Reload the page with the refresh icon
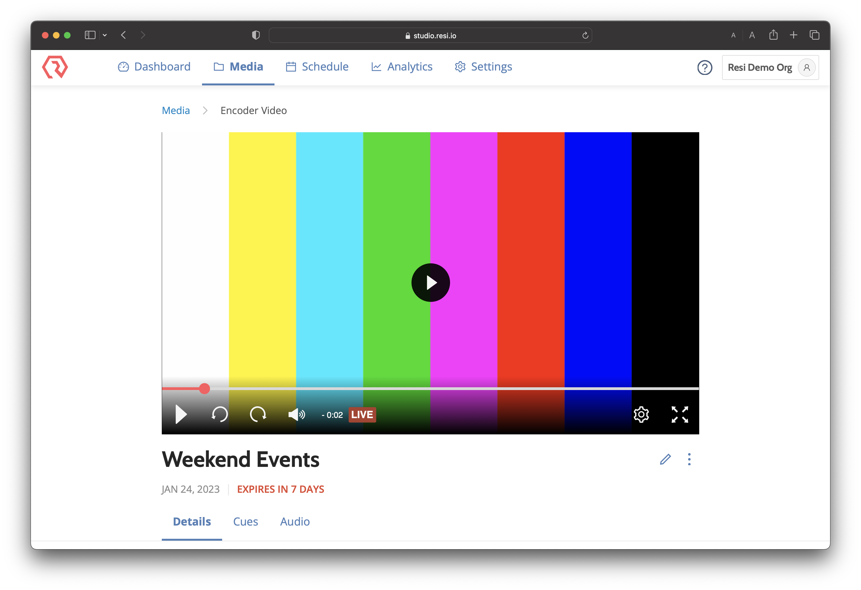 pyautogui.click(x=585, y=35)
